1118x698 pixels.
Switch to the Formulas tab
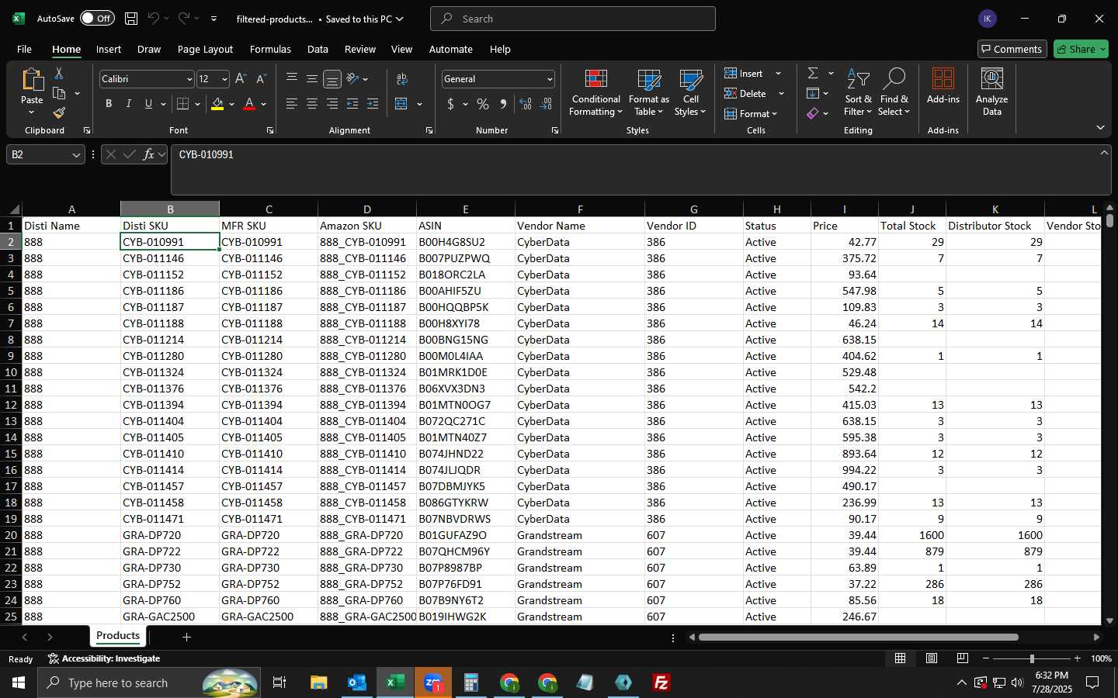(270, 49)
